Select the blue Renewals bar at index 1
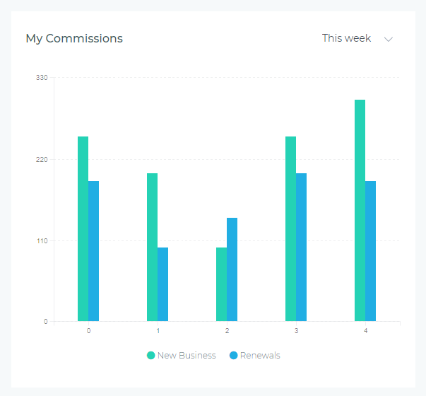 tap(162, 284)
